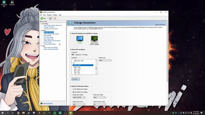Select the blue monitor display icon
Image resolution: width=205 pixels, height=115 pixels.
pos(80,39)
